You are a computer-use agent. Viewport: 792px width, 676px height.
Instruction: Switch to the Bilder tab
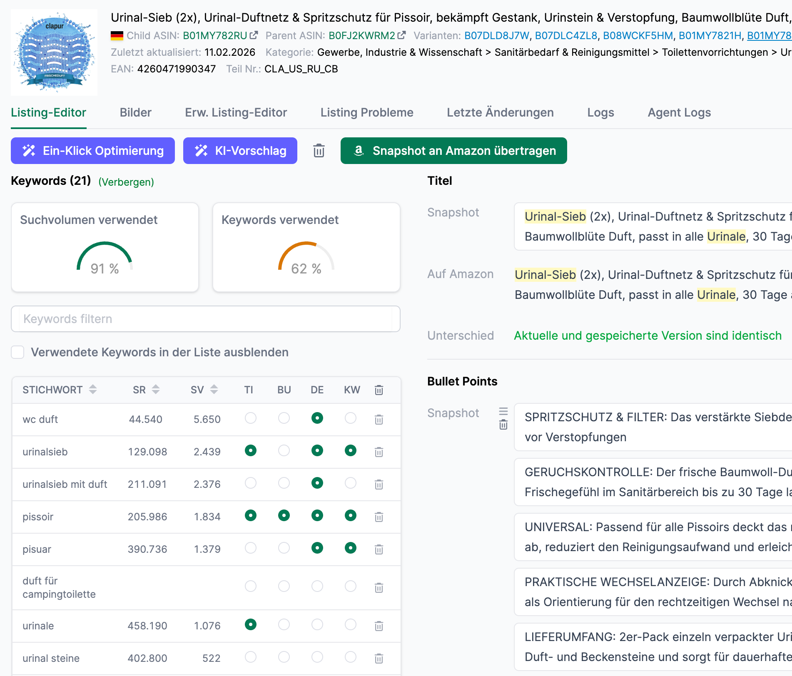click(x=135, y=112)
